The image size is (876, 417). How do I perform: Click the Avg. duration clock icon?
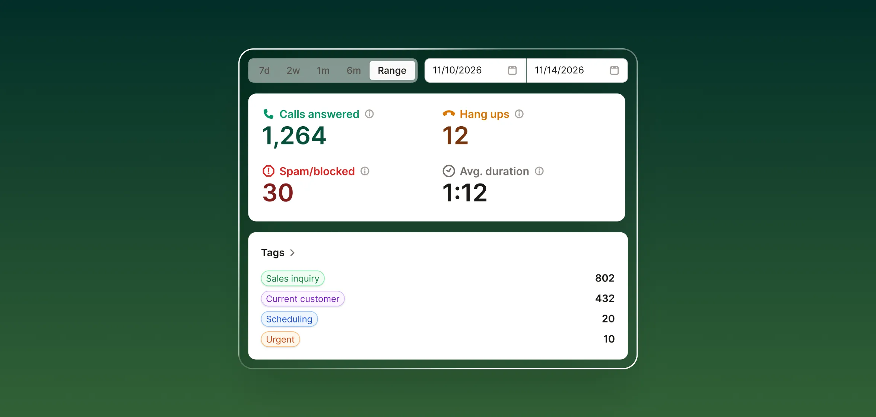click(449, 171)
